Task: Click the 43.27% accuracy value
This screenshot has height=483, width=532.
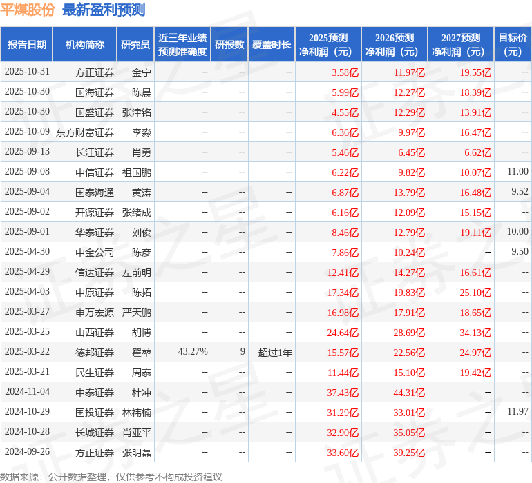Action: [x=193, y=352]
